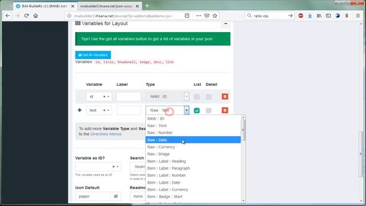Image resolution: width=366 pixels, height=206 pixels.
Task: Choose Item : Badge : Start option
Action: pos(193,196)
